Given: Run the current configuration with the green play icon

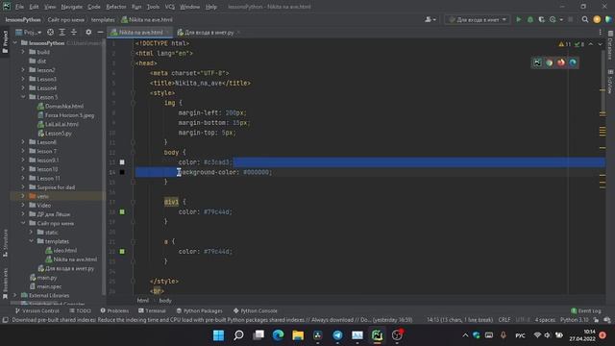Looking at the screenshot, I should (519, 19).
